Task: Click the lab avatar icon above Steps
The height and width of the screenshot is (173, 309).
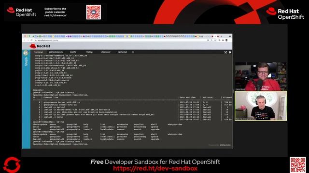Action: pos(26,53)
